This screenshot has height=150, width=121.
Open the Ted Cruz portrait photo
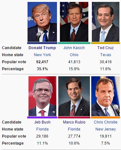click(106, 22)
